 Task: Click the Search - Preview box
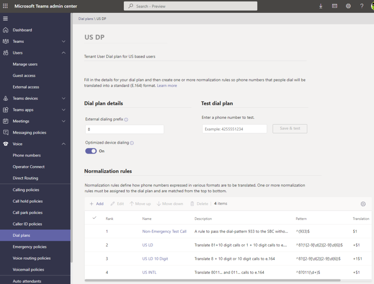[x=190, y=6]
